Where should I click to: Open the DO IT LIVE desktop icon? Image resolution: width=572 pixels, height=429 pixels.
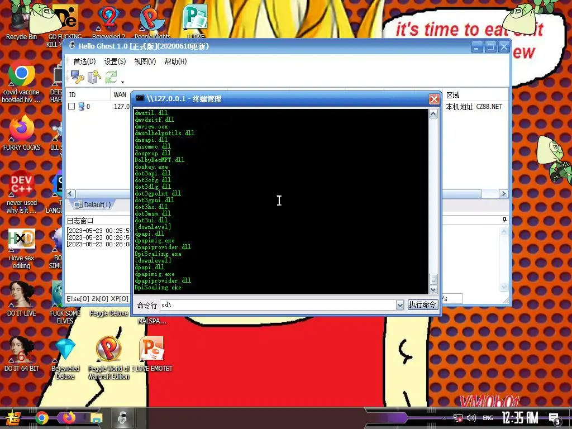point(22,299)
